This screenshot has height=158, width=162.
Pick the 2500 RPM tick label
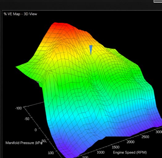(x=145, y=137)
